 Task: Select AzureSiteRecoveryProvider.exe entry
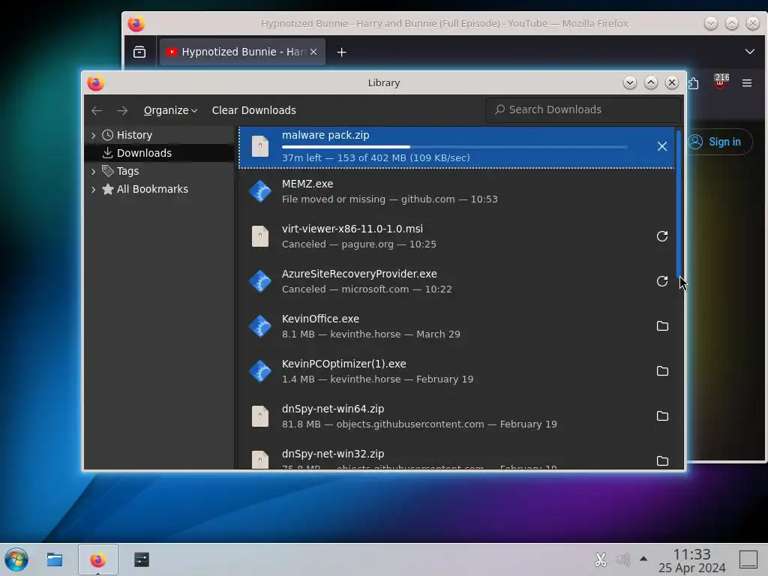click(x=457, y=281)
